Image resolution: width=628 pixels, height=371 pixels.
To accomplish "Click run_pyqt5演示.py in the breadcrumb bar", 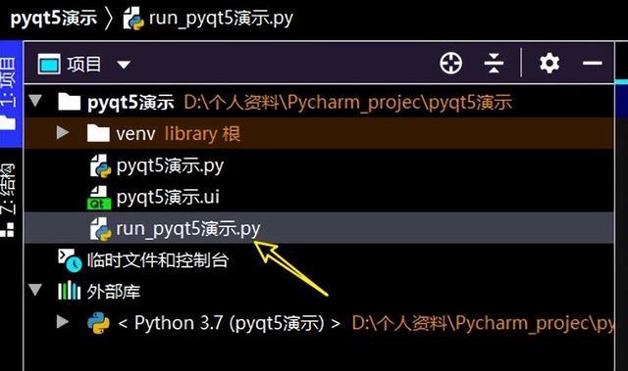I will click(221, 18).
